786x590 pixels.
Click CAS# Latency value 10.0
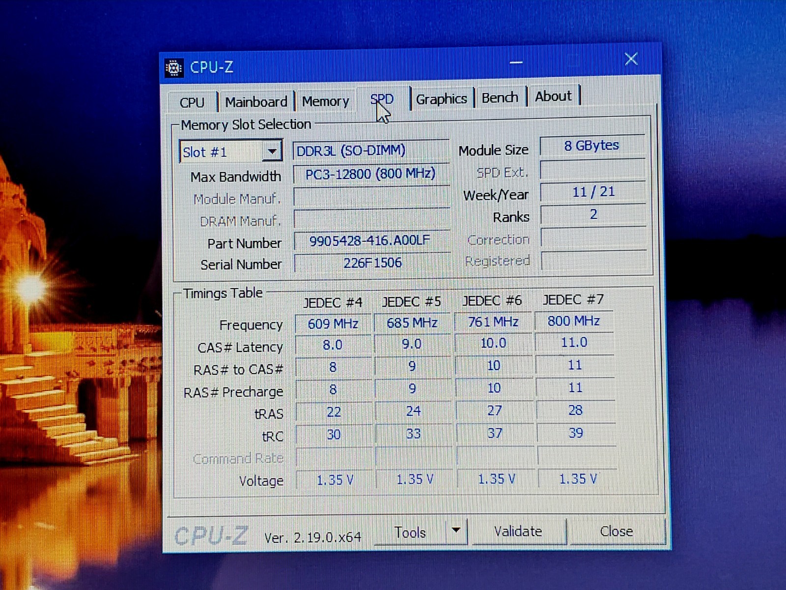493,343
